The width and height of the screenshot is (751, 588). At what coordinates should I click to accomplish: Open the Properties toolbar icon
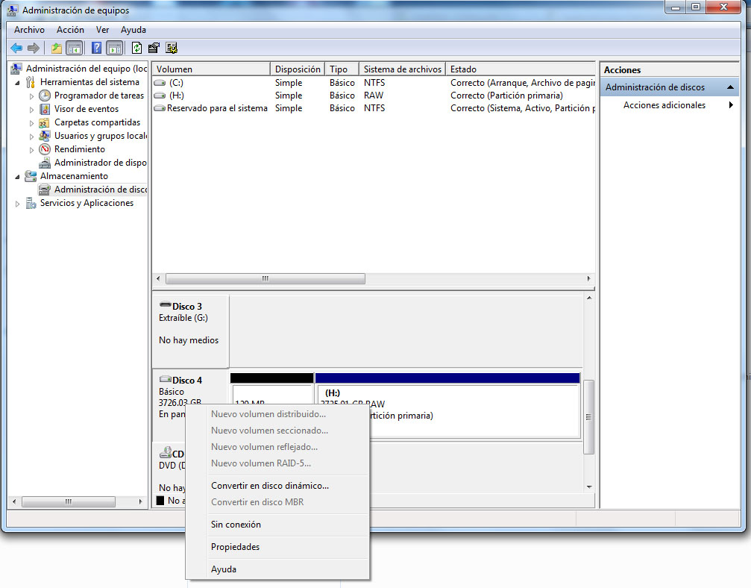(x=154, y=48)
